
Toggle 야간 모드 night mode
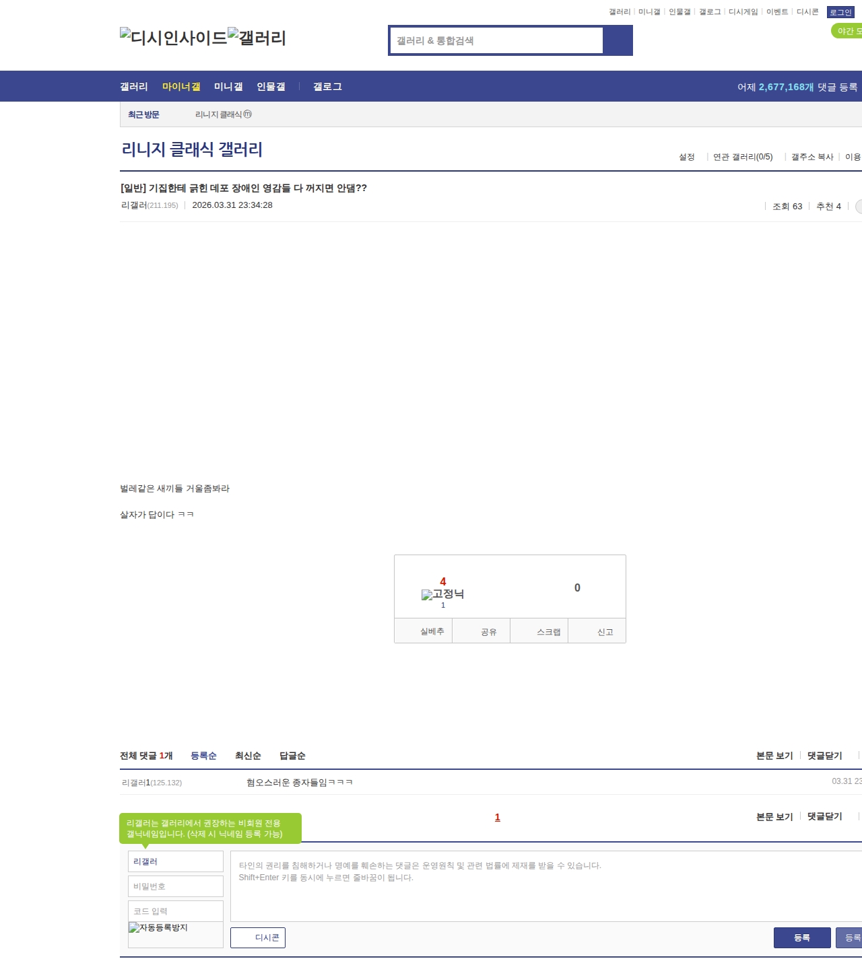pos(847,31)
